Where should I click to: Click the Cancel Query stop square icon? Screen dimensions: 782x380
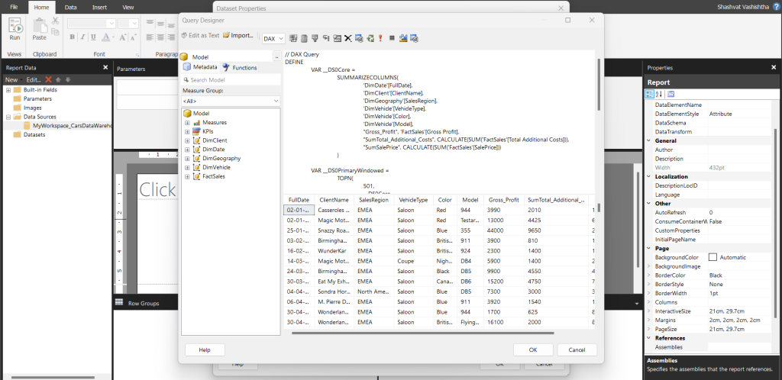[392, 38]
